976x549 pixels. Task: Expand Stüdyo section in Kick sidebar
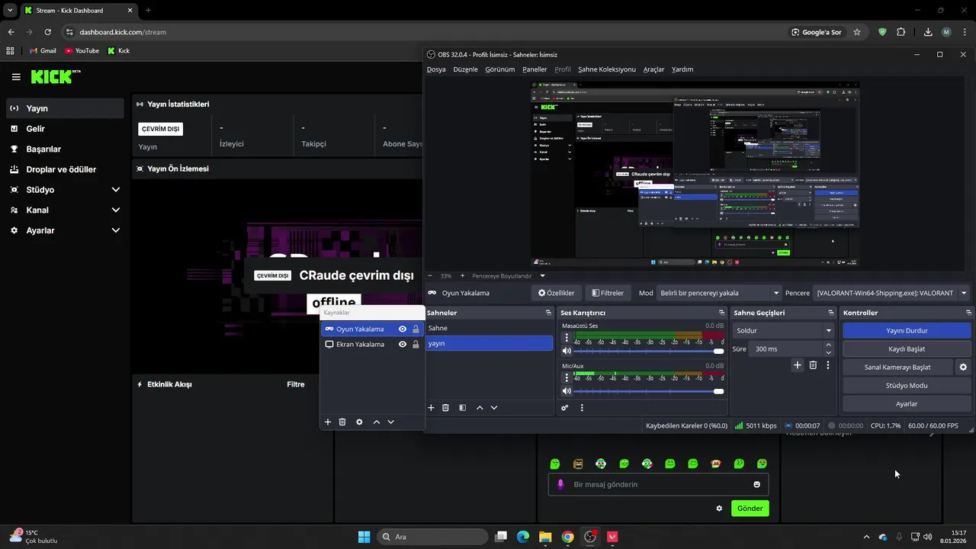click(116, 190)
